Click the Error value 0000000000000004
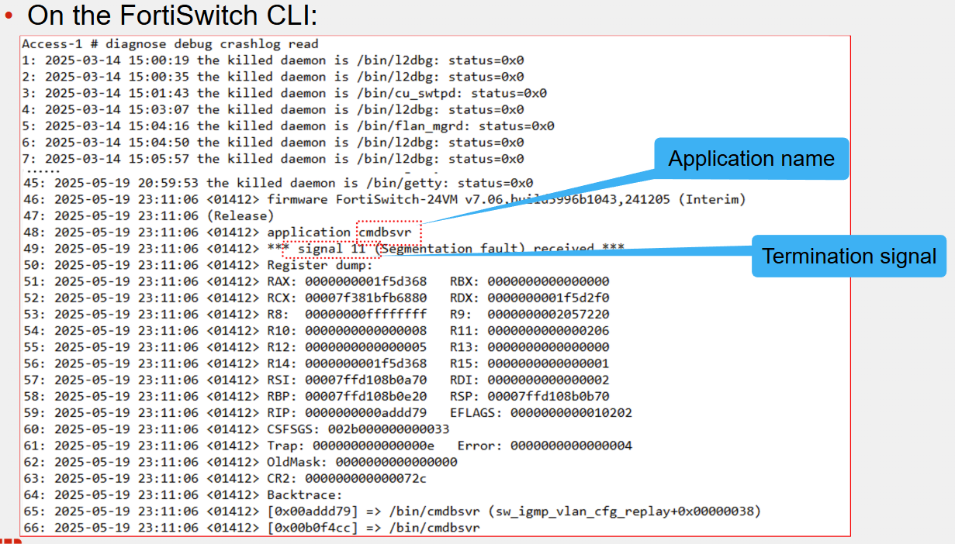 point(571,446)
